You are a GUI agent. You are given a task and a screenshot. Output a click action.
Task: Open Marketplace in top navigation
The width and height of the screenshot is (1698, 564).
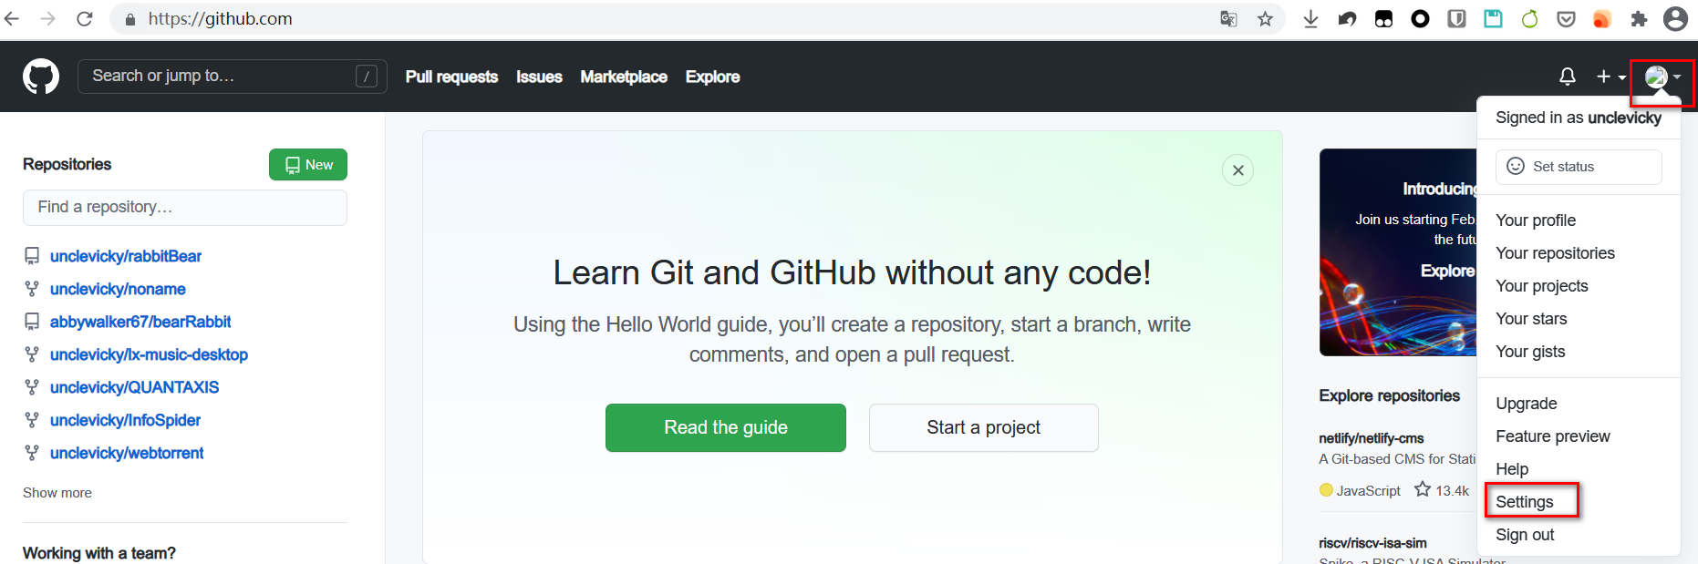pos(624,77)
